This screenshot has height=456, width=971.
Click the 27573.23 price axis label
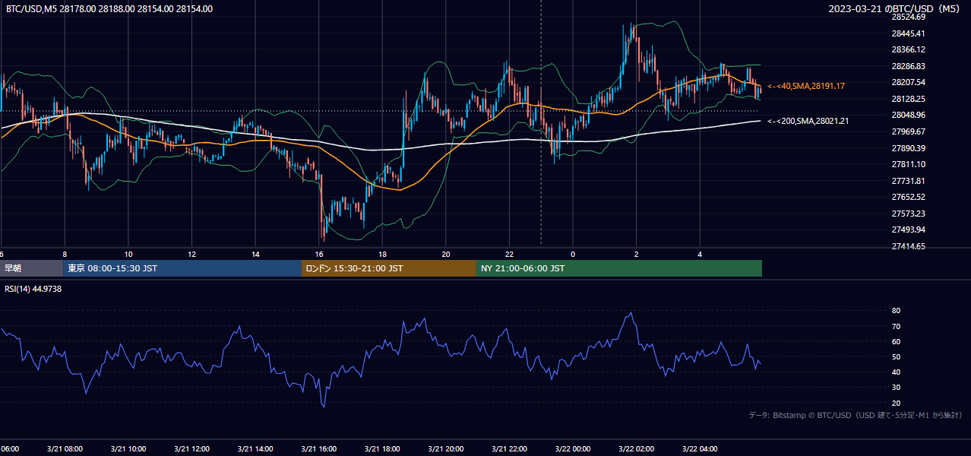point(908,214)
